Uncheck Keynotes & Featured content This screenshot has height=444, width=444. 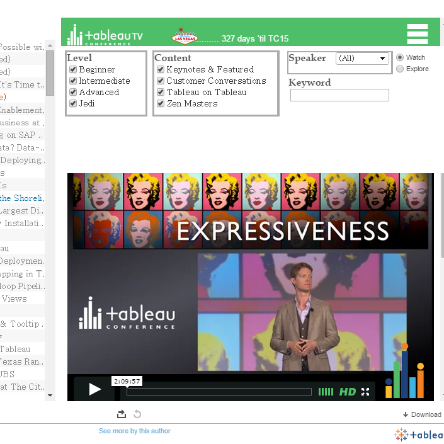[x=161, y=70]
